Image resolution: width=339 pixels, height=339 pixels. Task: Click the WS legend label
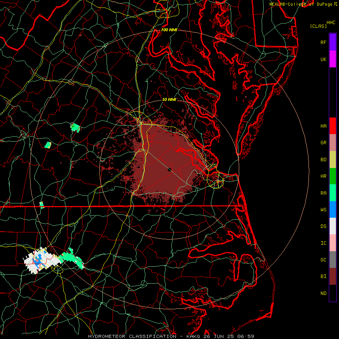coord(323,210)
